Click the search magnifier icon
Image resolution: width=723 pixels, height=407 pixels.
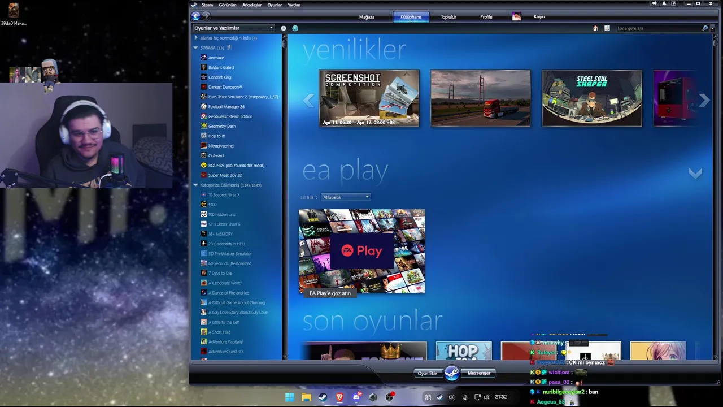(x=705, y=28)
